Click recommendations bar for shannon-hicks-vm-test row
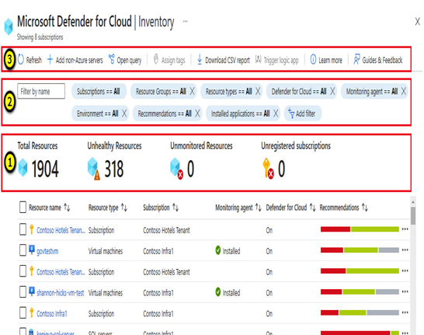The width and height of the screenshot is (424, 335). pyautogui.click(x=360, y=291)
